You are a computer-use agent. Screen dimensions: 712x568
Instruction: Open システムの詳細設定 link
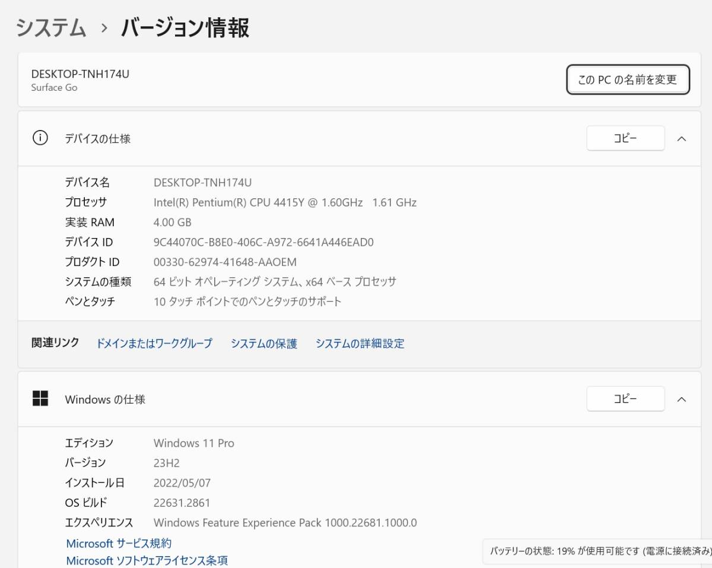point(360,343)
